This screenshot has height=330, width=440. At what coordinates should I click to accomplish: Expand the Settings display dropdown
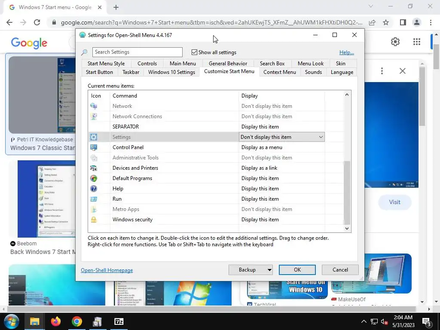click(x=321, y=137)
